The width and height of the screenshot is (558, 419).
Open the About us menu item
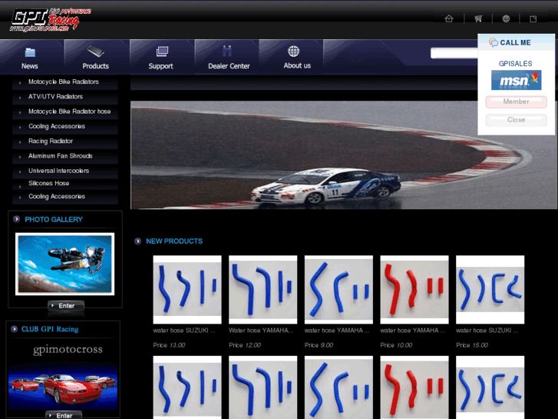click(x=297, y=65)
